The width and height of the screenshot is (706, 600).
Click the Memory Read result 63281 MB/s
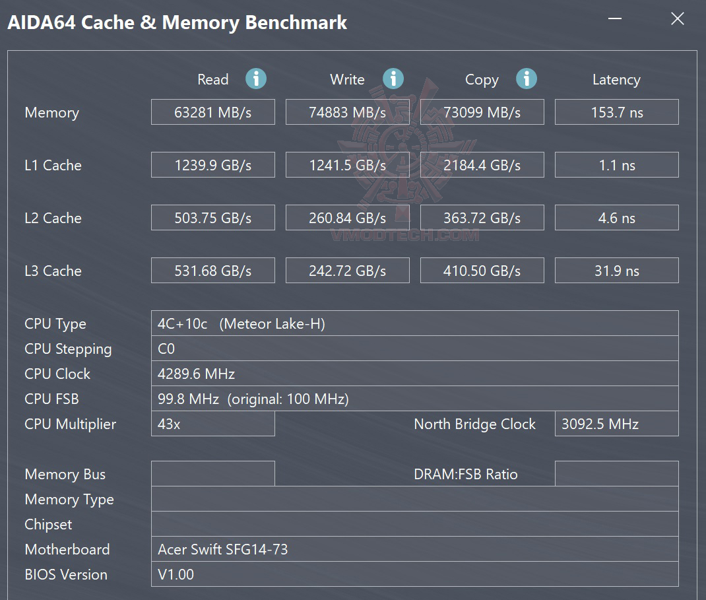click(212, 112)
